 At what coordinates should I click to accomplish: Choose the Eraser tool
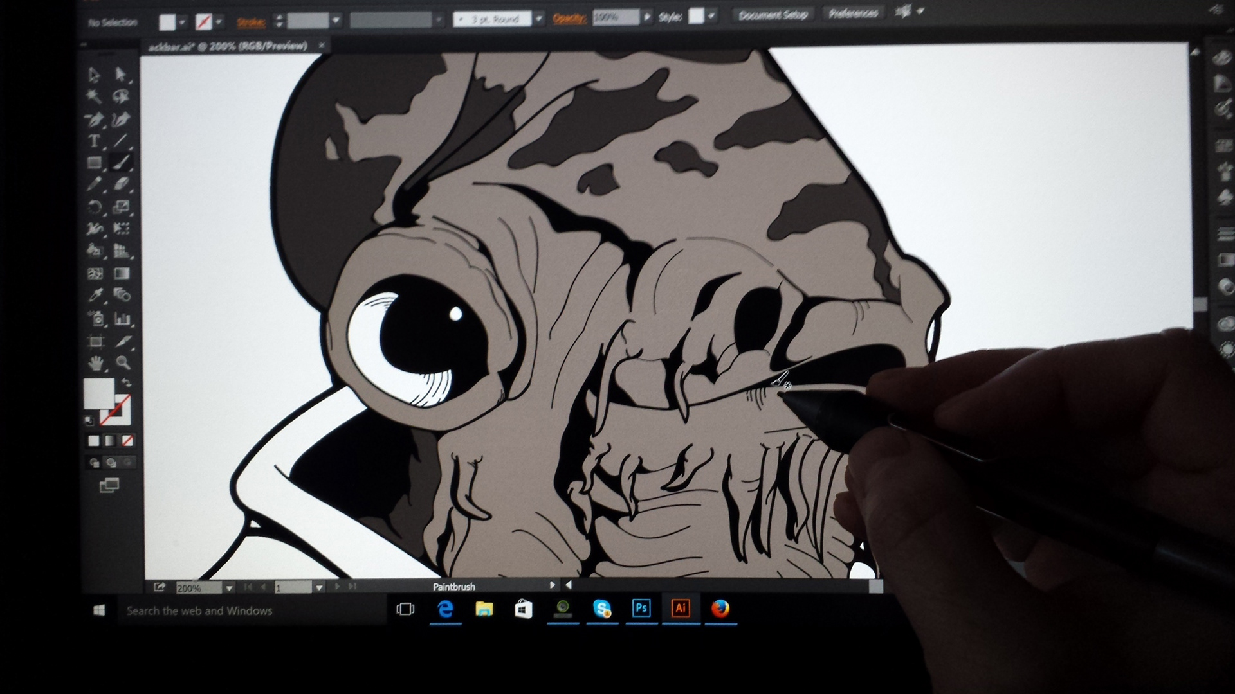[121, 185]
